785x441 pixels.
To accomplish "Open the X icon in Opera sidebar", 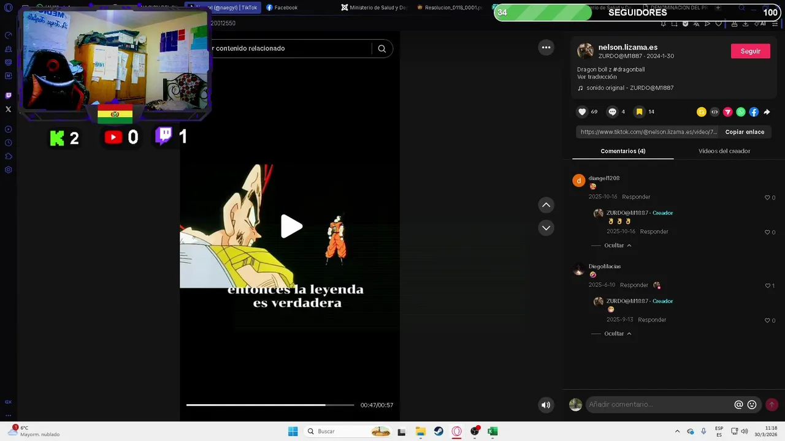I will click(8, 109).
